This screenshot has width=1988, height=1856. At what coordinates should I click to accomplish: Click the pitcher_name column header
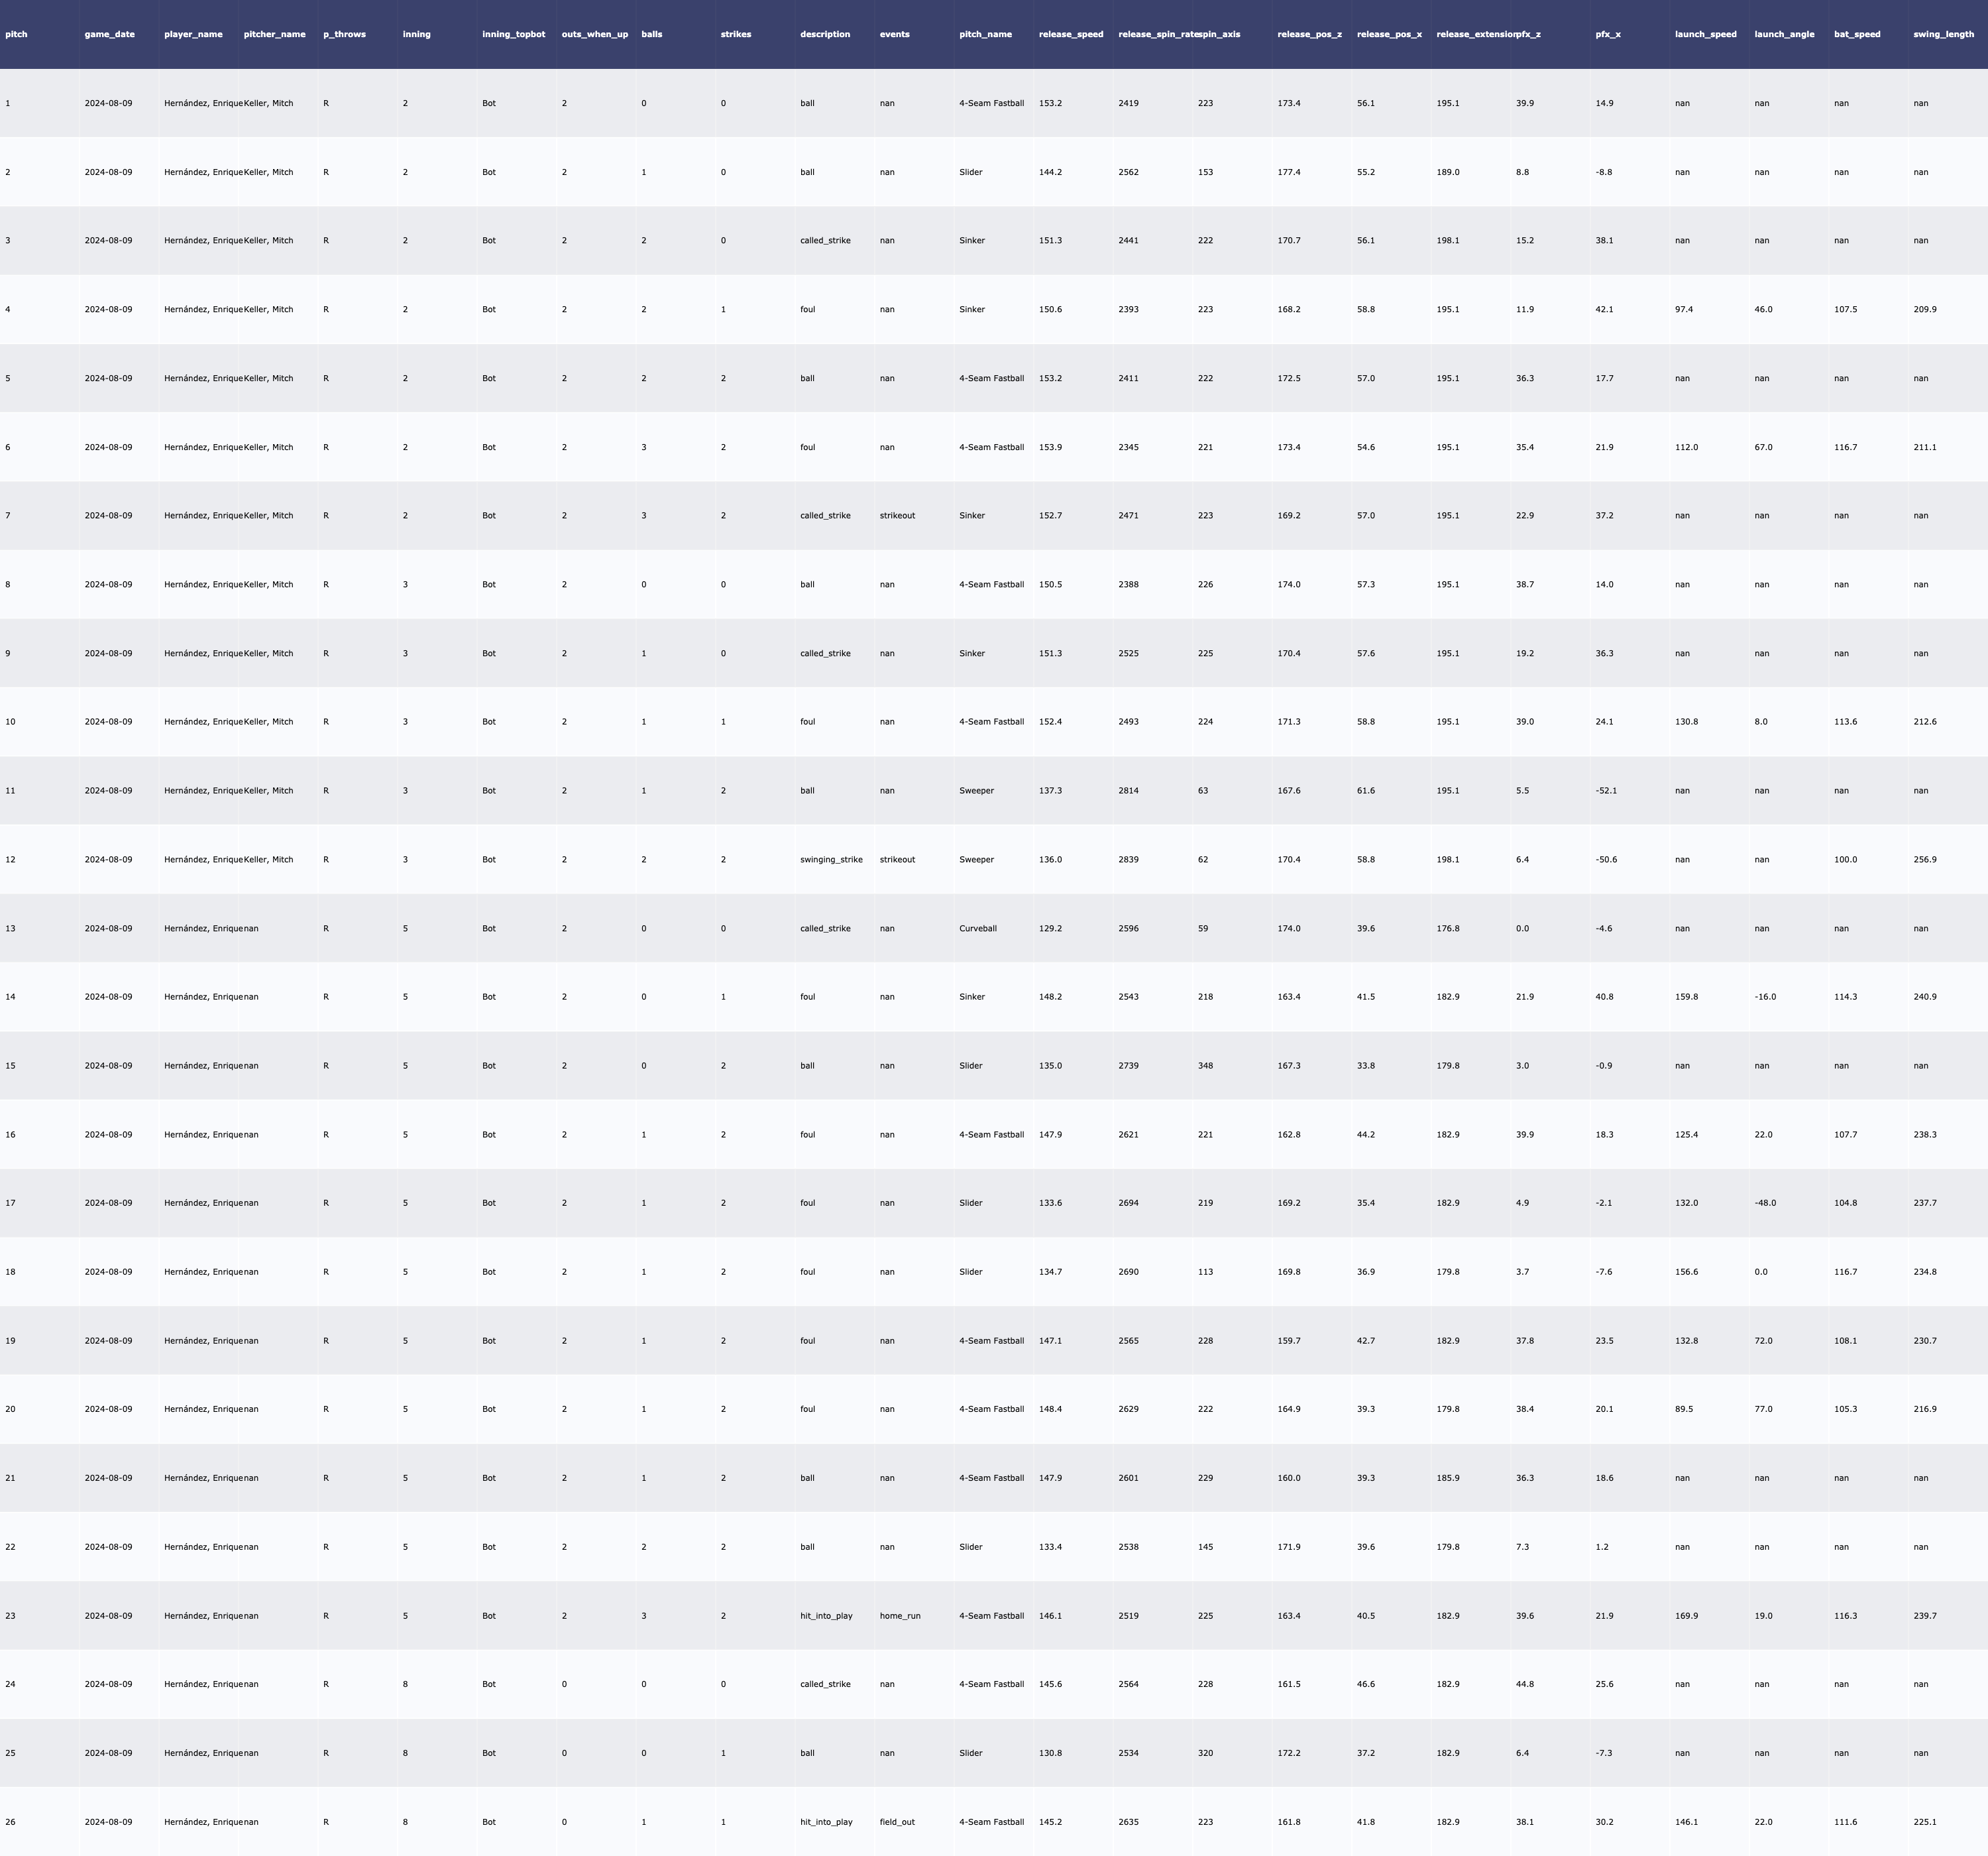point(274,34)
